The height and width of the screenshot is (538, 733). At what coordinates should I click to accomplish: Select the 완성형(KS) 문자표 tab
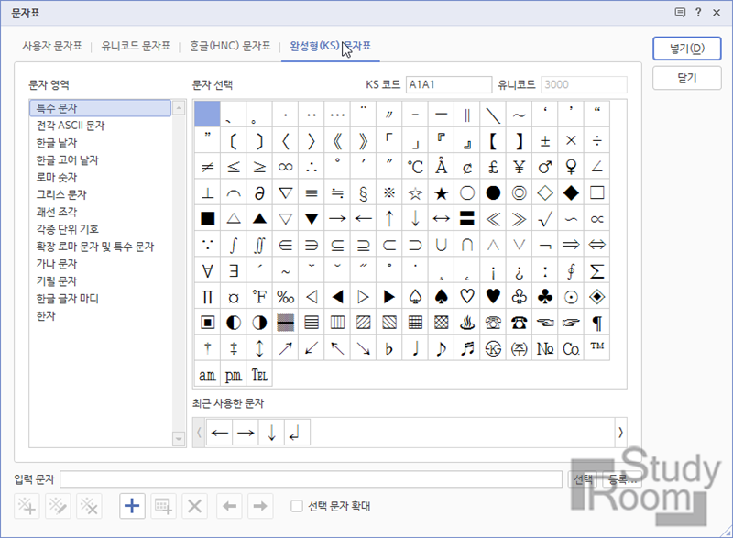pyautogui.click(x=331, y=46)
